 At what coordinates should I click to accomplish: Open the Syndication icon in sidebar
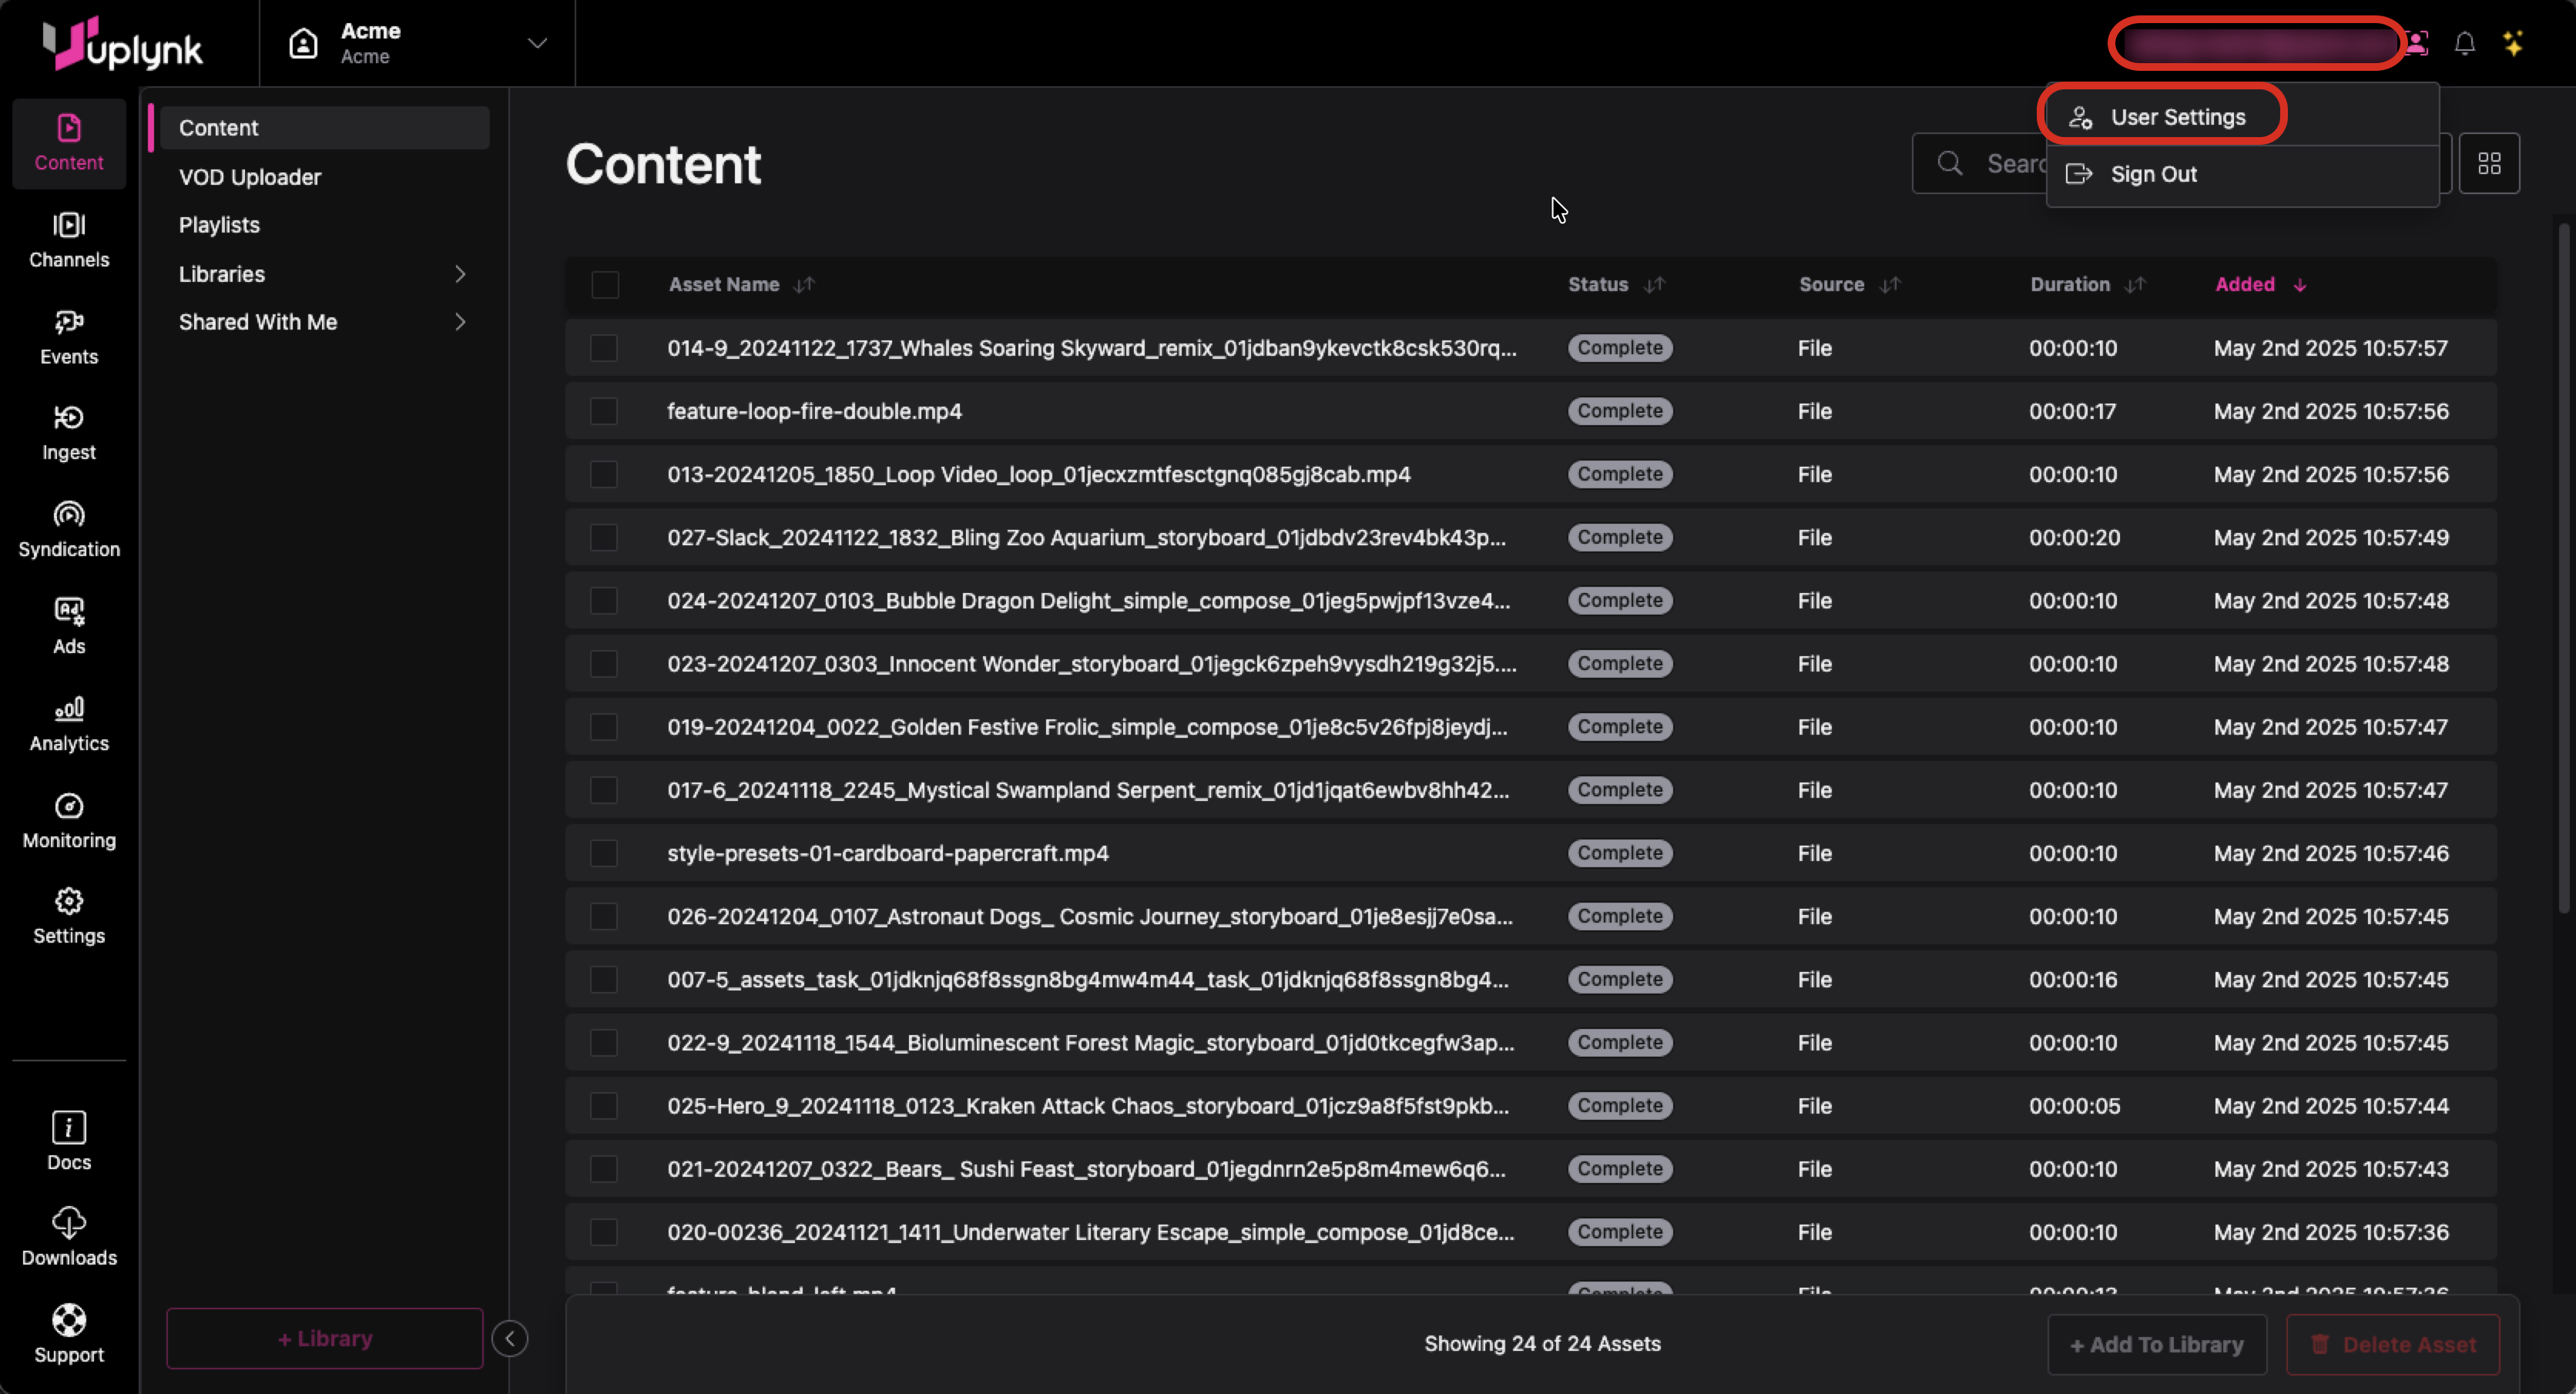pos(69,529)
